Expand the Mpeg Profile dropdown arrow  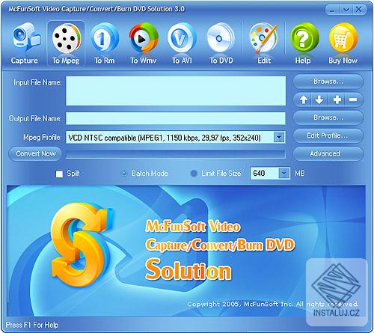click(x=279, y=137)
